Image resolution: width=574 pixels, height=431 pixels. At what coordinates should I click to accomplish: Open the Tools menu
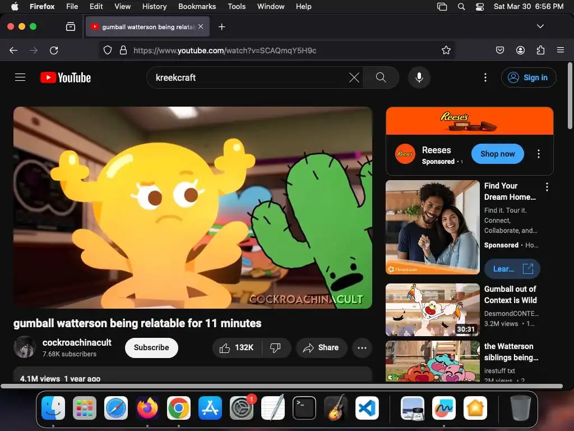(237, 6)
